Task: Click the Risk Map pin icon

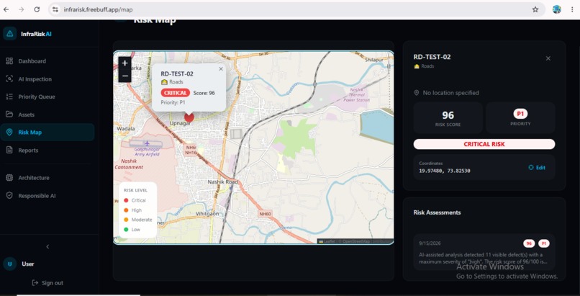Action: pyautogui.click(x=9, y=132)
